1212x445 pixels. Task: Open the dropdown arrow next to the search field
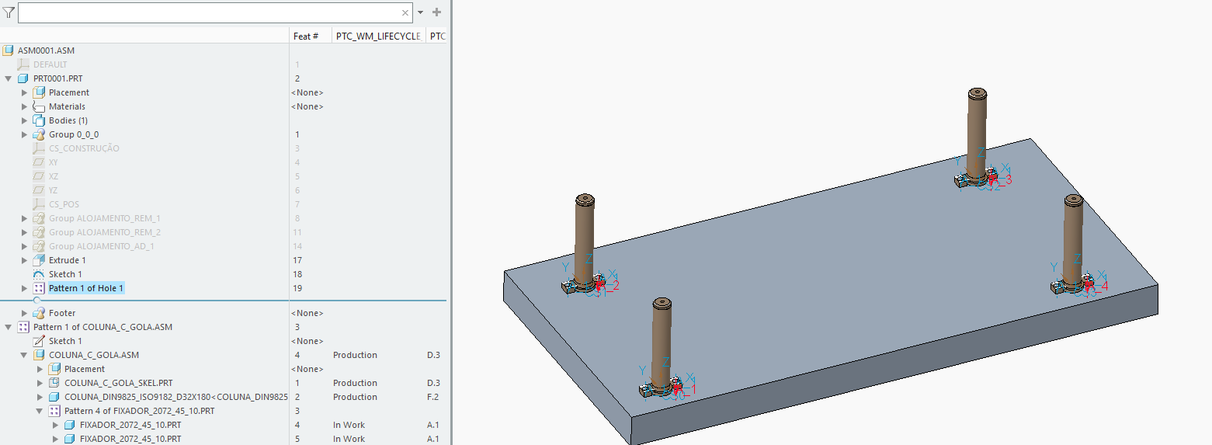point(420,12)
